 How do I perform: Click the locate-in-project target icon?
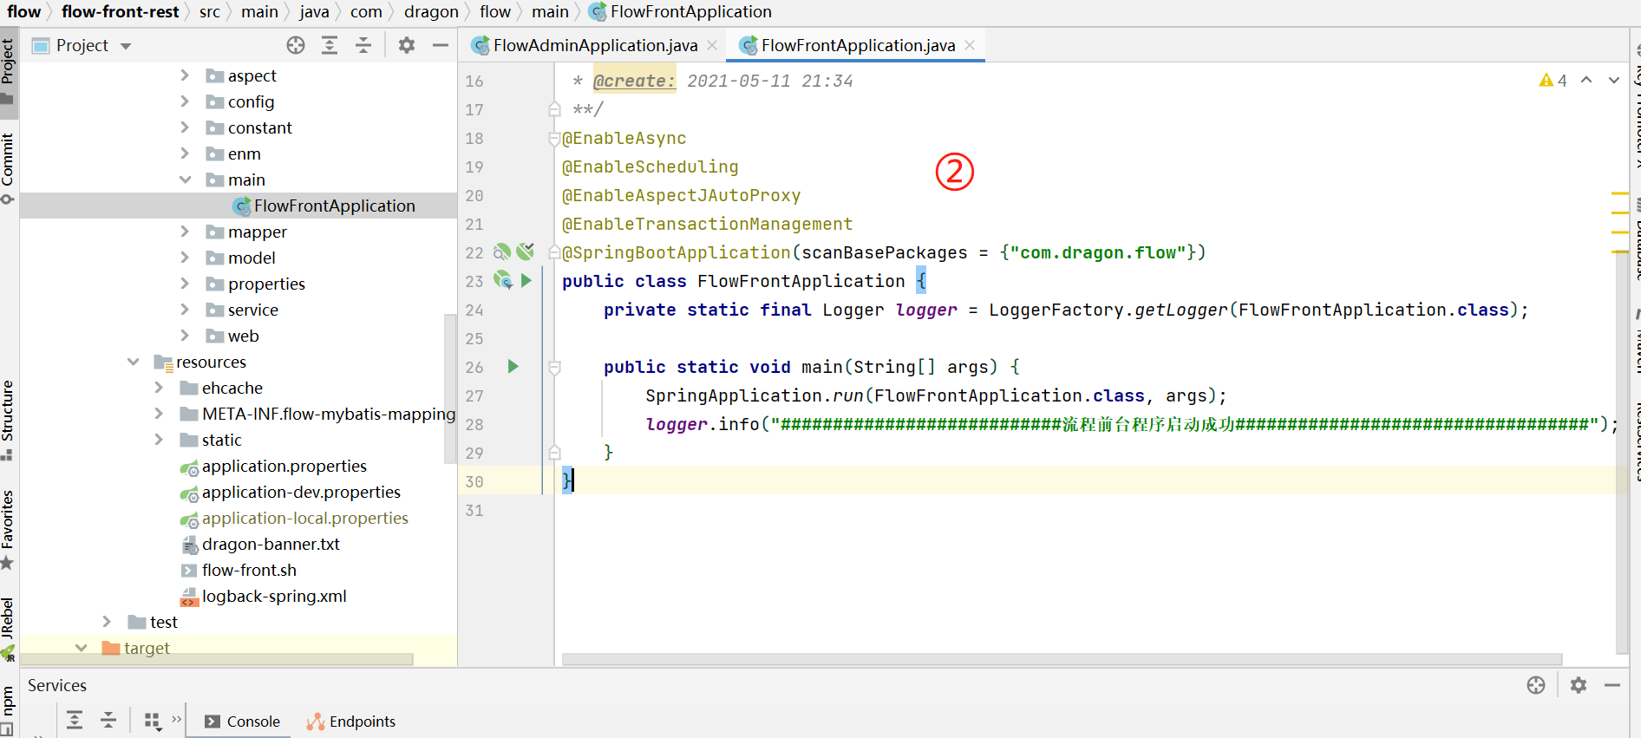[296, 45]
